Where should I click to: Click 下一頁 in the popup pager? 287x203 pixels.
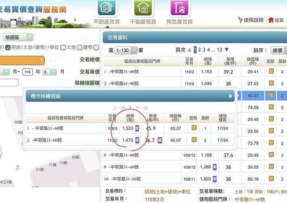tap(141, 108)
